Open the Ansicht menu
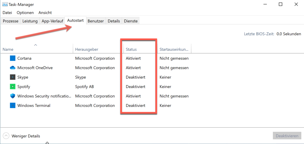 [45, 12]
